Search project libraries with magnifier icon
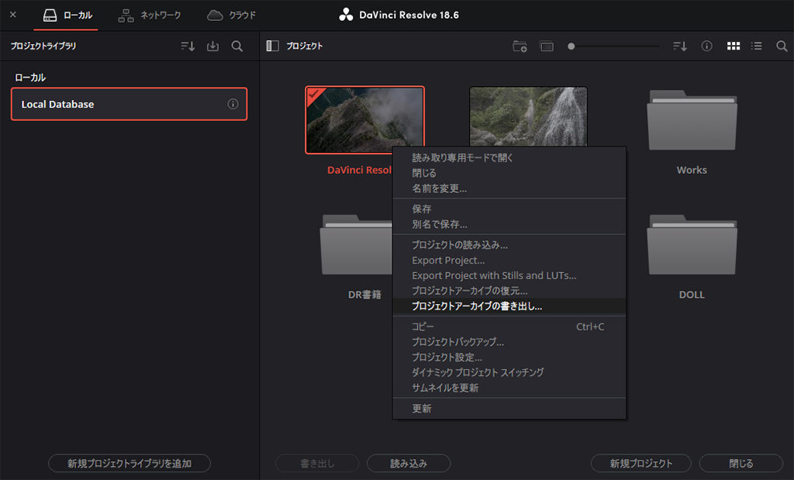 click(x=237, y=46)
